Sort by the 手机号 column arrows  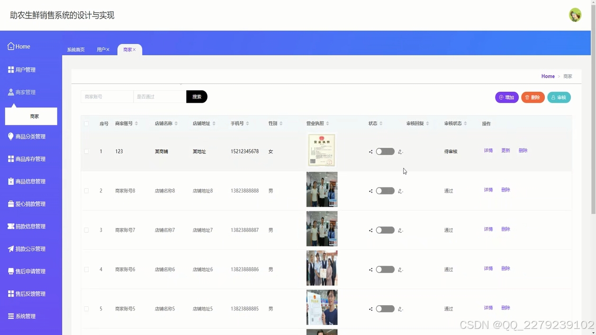pyautogui.click(x=247, y=123)
